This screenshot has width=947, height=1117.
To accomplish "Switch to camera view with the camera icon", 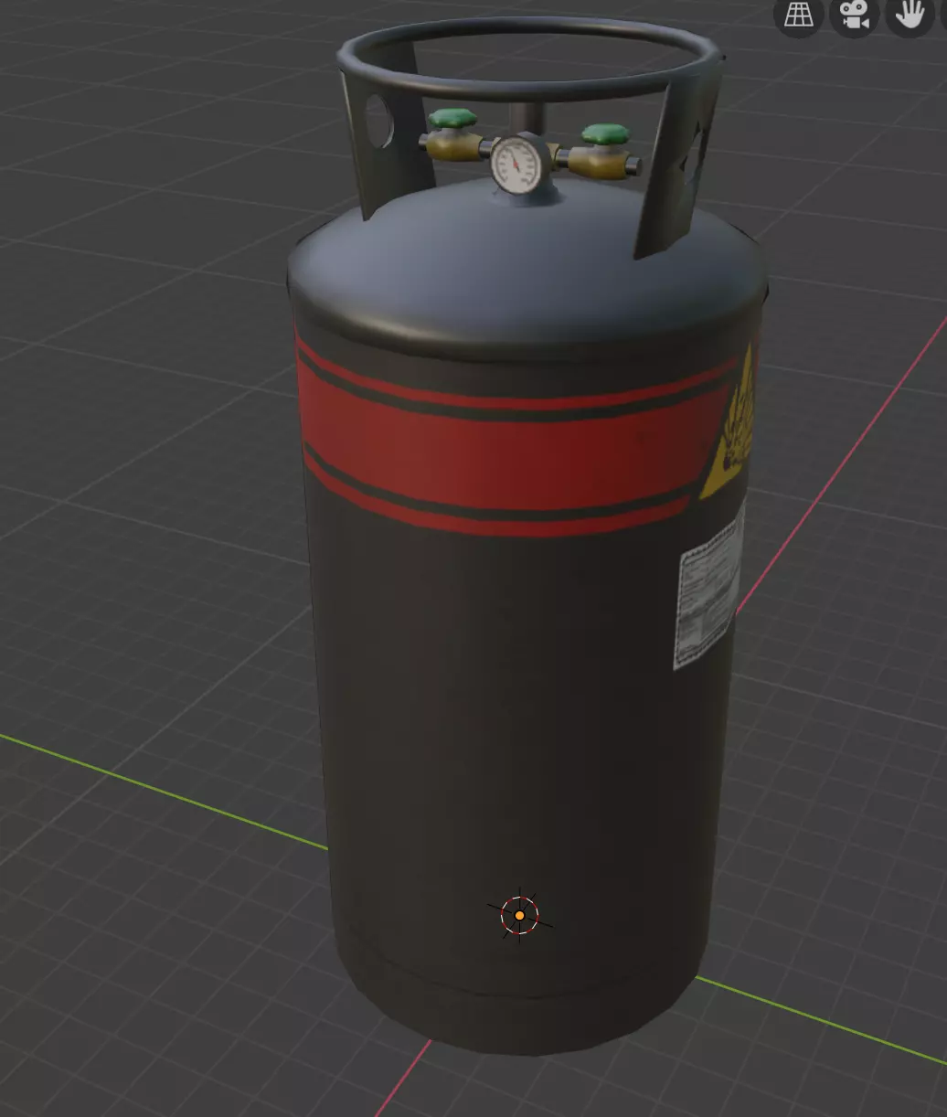I will [x=855, y=15].
